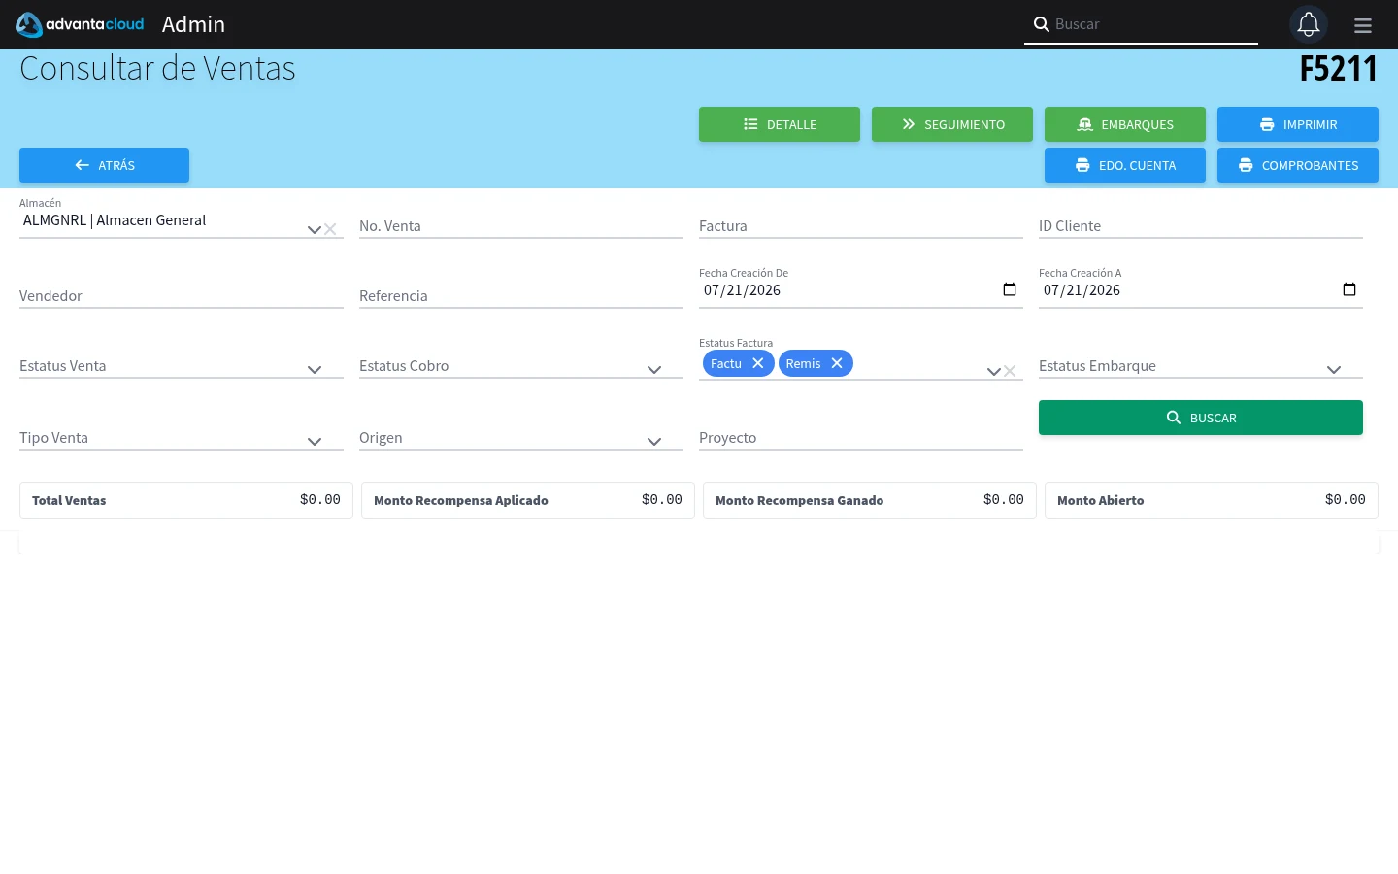Clear all Estatus Factura selections
The height and width of the screenshot is (874, 1398).
pyautogui.click(x=1010, y=371)
